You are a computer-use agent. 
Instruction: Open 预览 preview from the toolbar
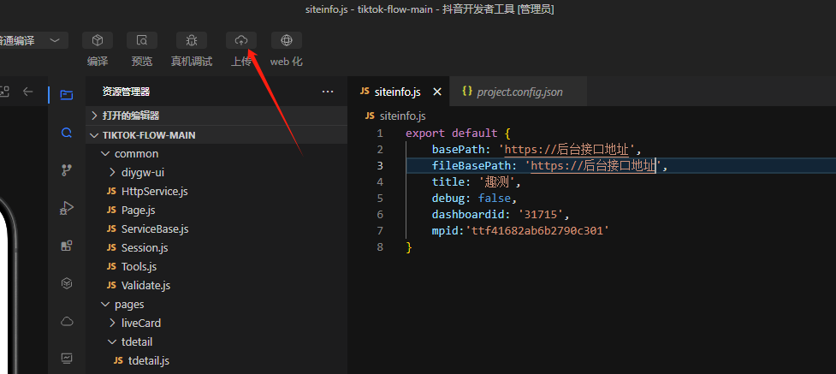(x=142, y=40)
